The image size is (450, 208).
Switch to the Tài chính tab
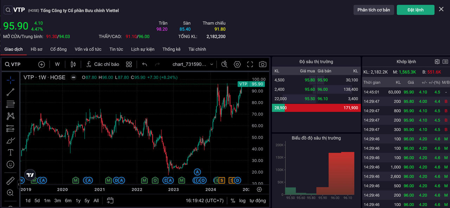point(197,49)
